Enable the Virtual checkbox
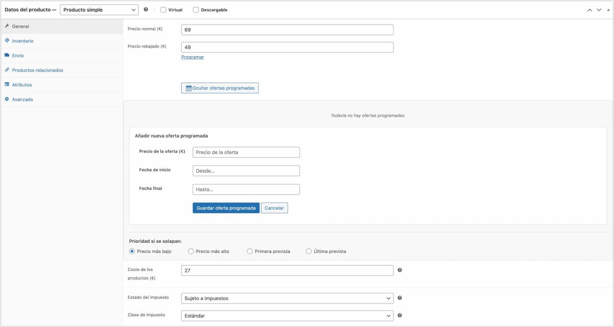This screenshot has height=327, width=614. click(x=162, y=9)
